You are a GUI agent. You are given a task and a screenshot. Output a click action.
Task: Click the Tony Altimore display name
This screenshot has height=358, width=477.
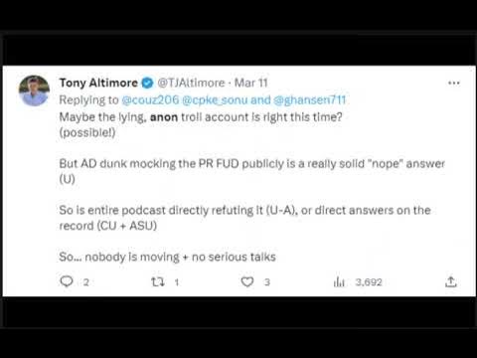point(98,83)
